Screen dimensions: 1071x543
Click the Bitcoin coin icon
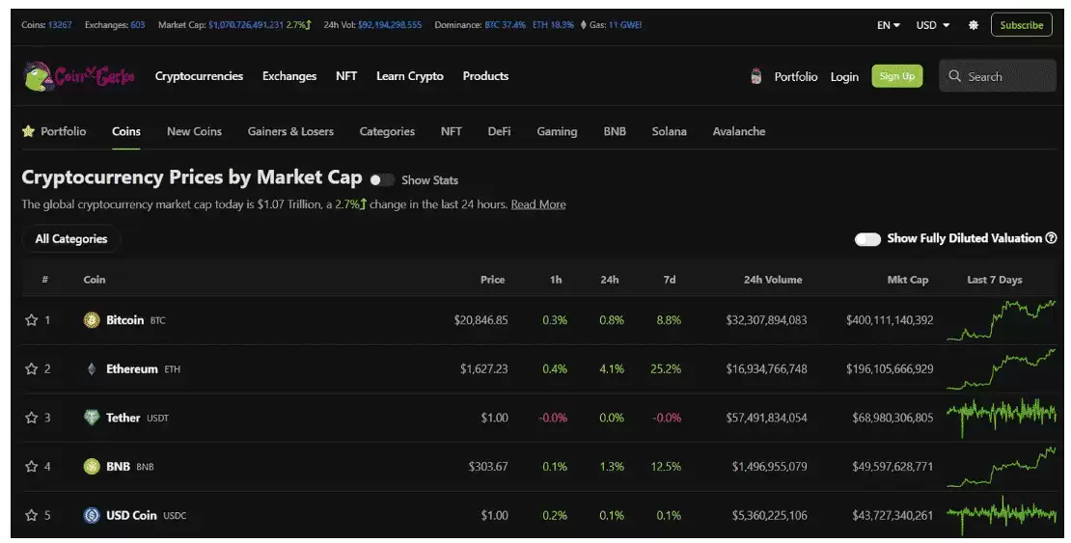tap(92, 320)
